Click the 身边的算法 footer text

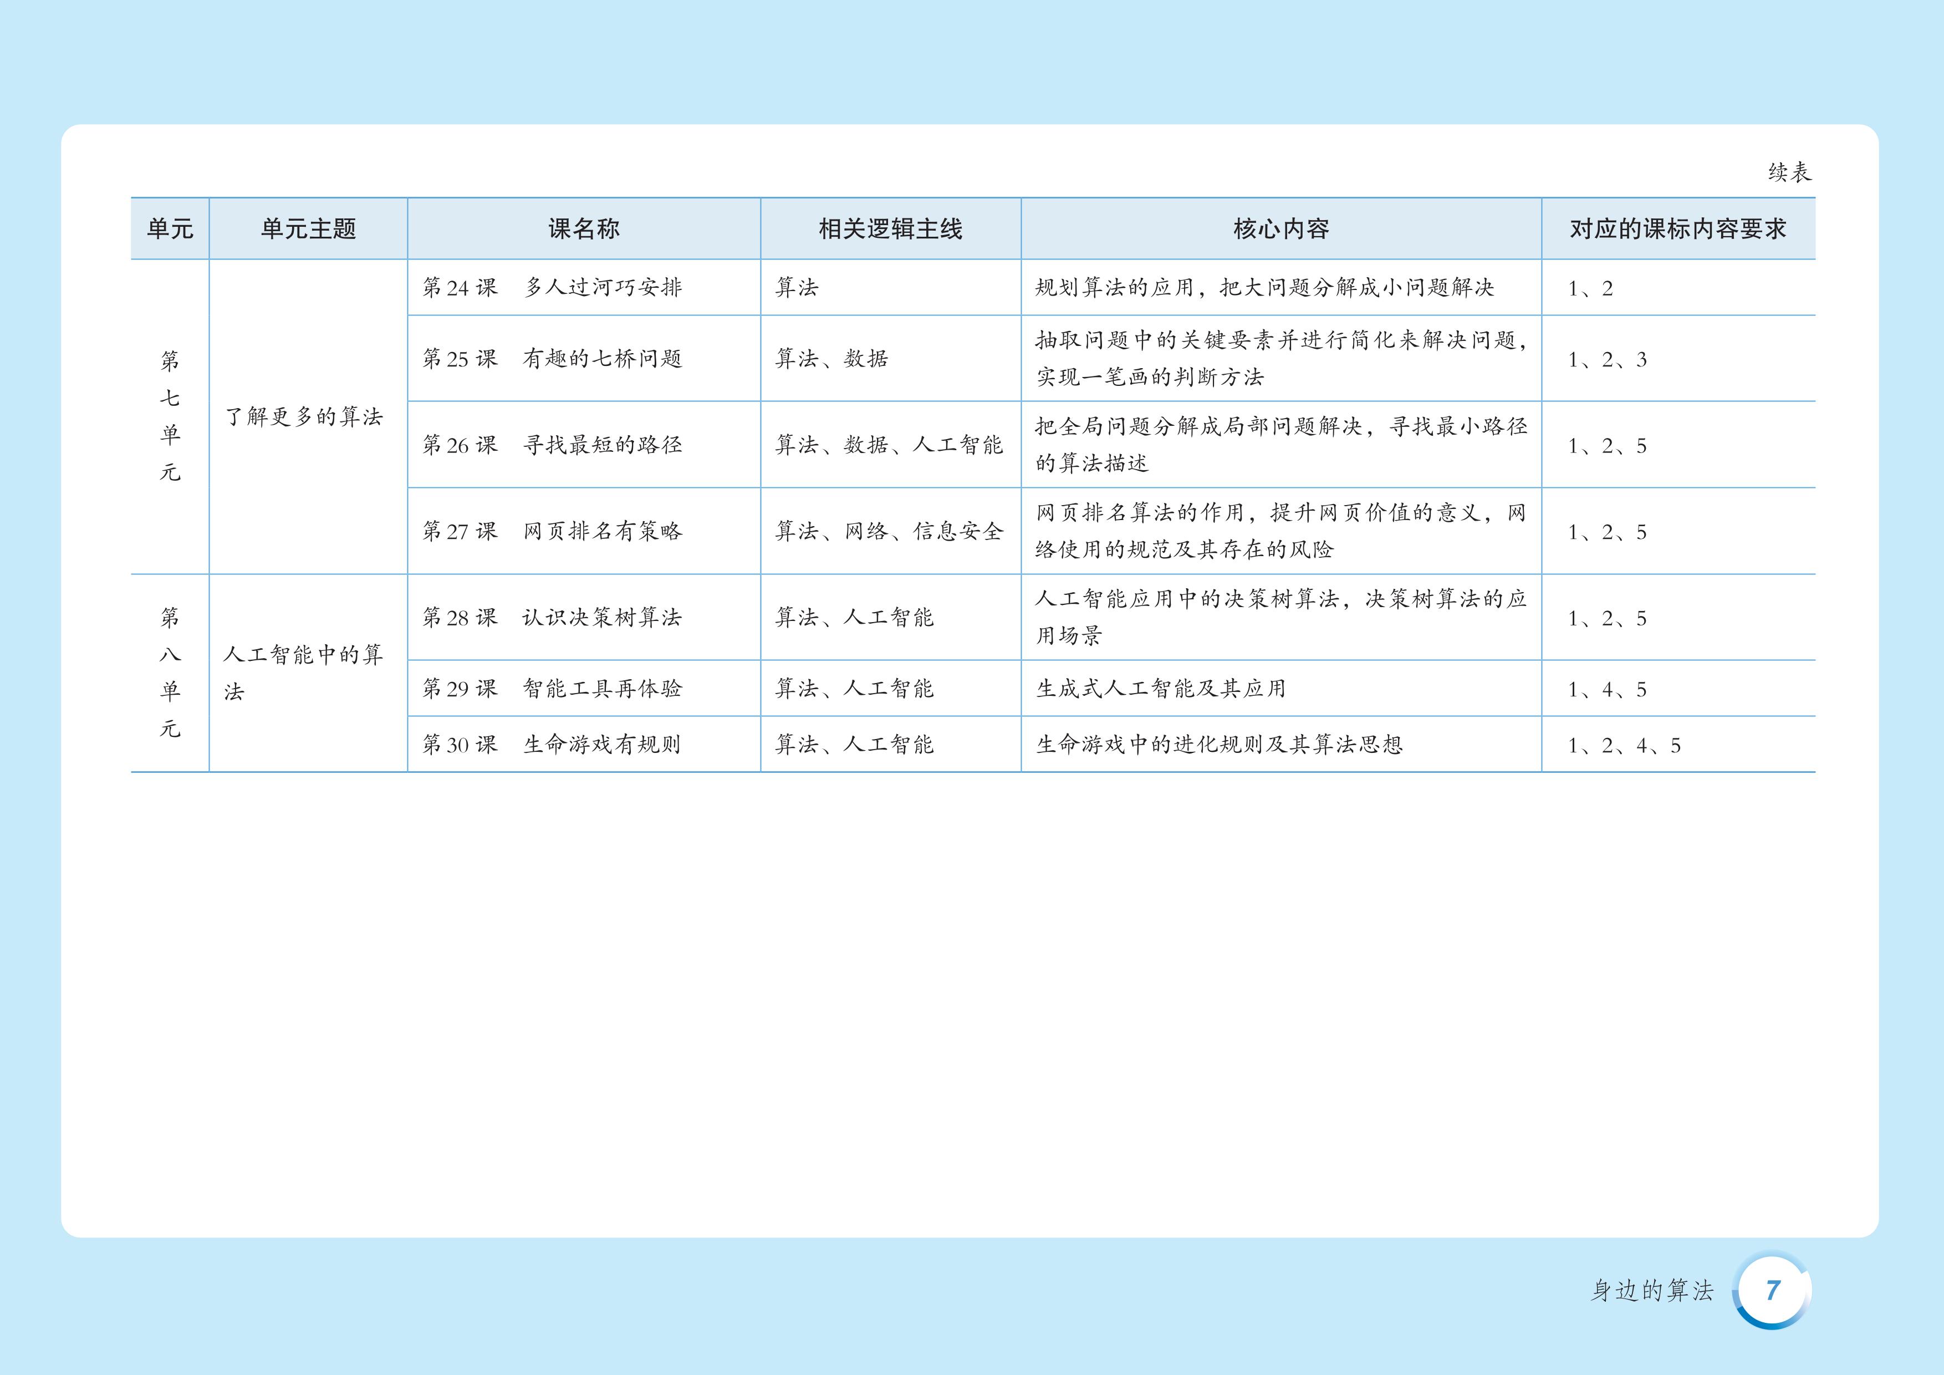1652,1290
